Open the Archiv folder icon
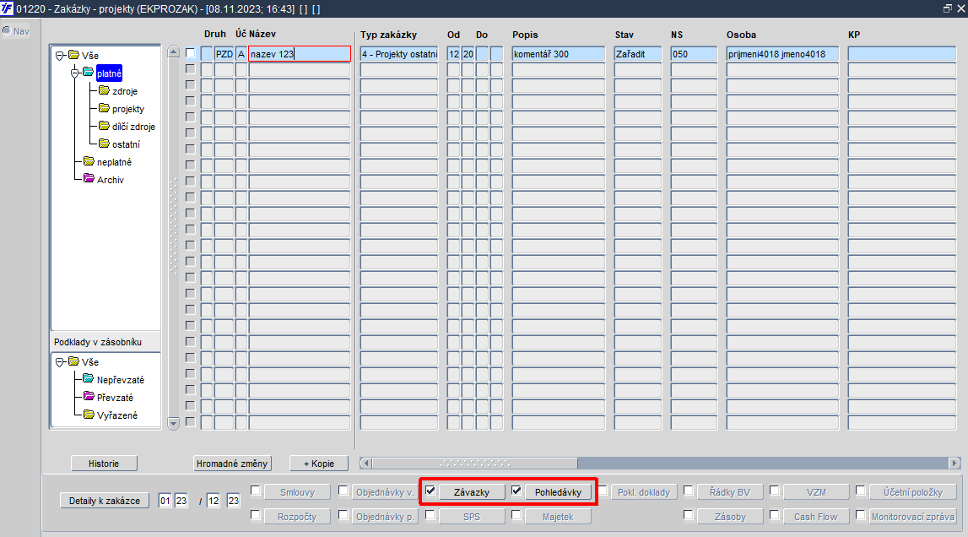 pos(89,179)
